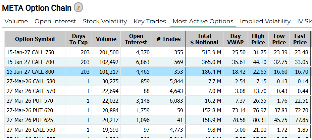Select the 15-Jan-27 CALL 750 row

click(x=30, y=52)
